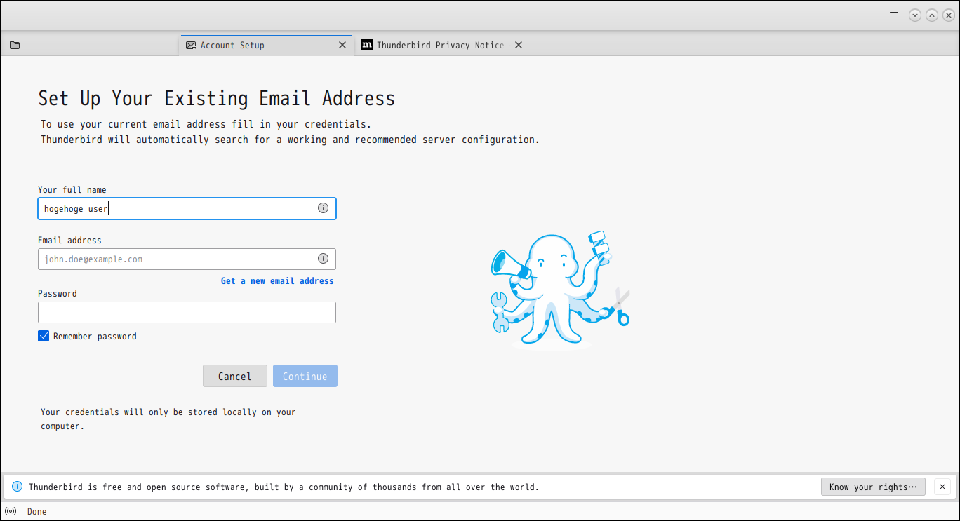Minimize the Thunderbird window
This screenshot has width=960, height=521.
(x=914, y=15)
